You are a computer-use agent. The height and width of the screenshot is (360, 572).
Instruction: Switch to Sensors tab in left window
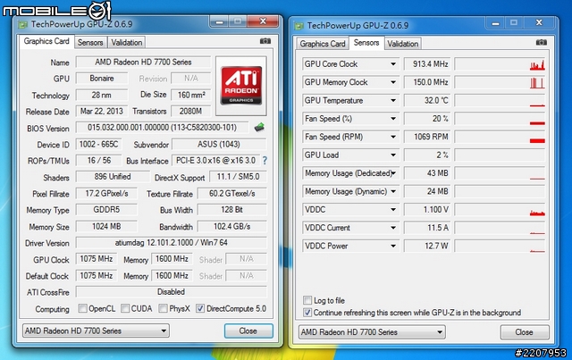(x=90, y=43)
